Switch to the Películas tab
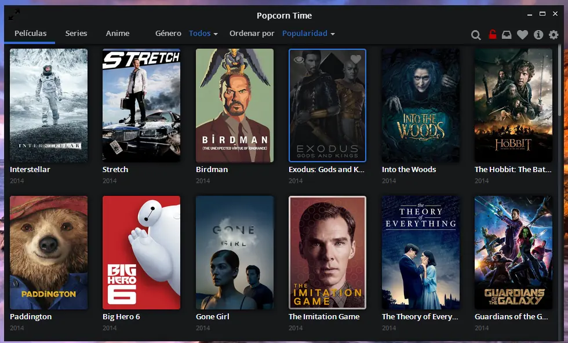 (x=30, y=34)
